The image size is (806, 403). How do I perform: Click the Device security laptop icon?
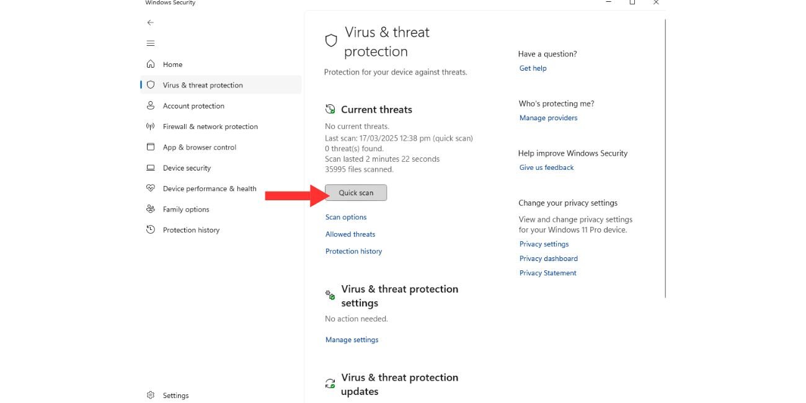(x=150, y=167)
